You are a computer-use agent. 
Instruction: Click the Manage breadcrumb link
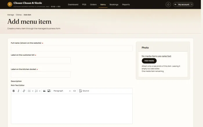click(11, 15)
